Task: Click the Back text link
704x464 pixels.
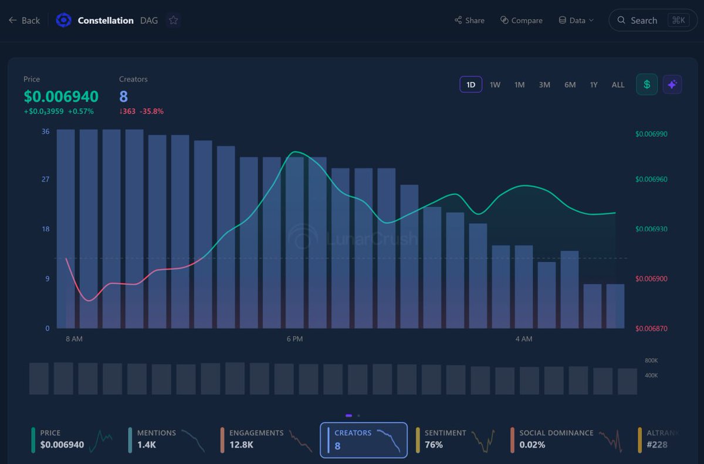Action: [x=31, y=20]
